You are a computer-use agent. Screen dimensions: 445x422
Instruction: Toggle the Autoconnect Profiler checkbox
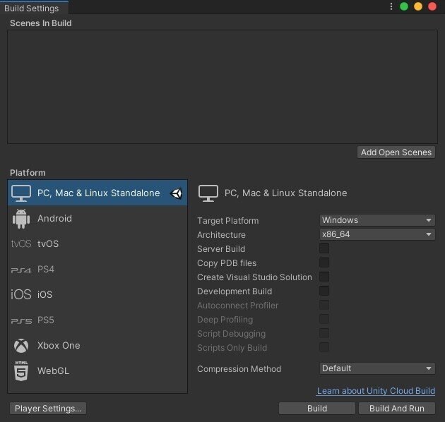324,305
